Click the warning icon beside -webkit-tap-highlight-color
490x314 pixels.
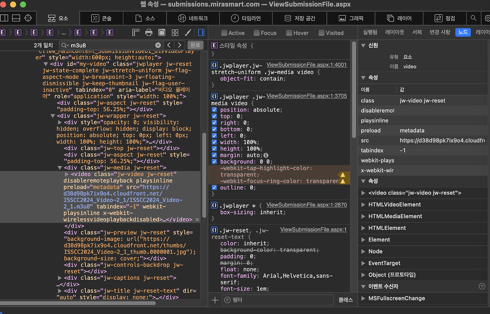tap(343, 175)
